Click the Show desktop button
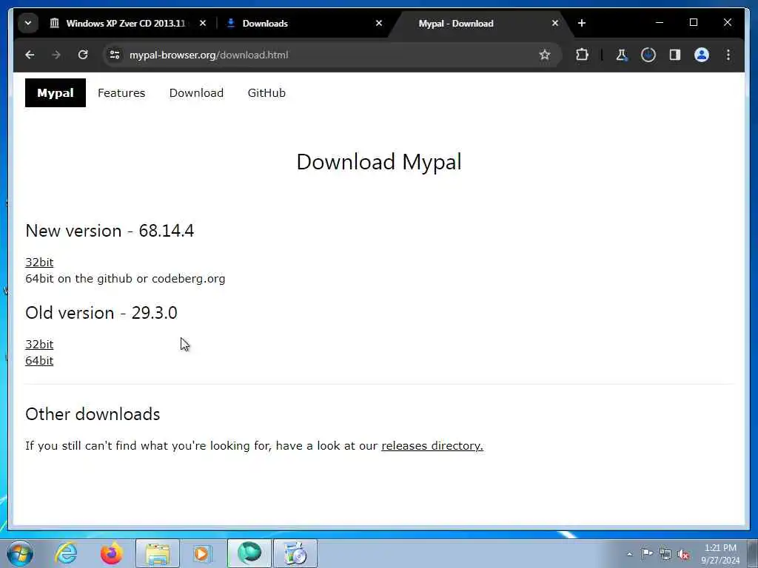 [752, 553]
